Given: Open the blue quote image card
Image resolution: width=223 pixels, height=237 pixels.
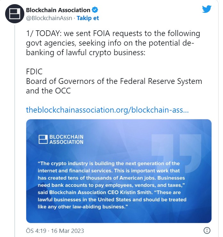Looking at the screenshot, I should (119, 171).
